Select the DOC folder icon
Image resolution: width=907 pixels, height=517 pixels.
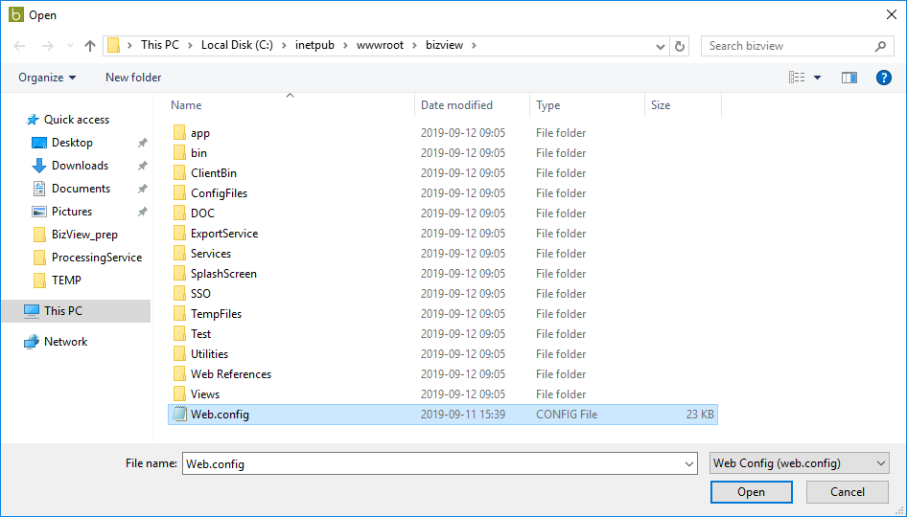tap(180, 214)
